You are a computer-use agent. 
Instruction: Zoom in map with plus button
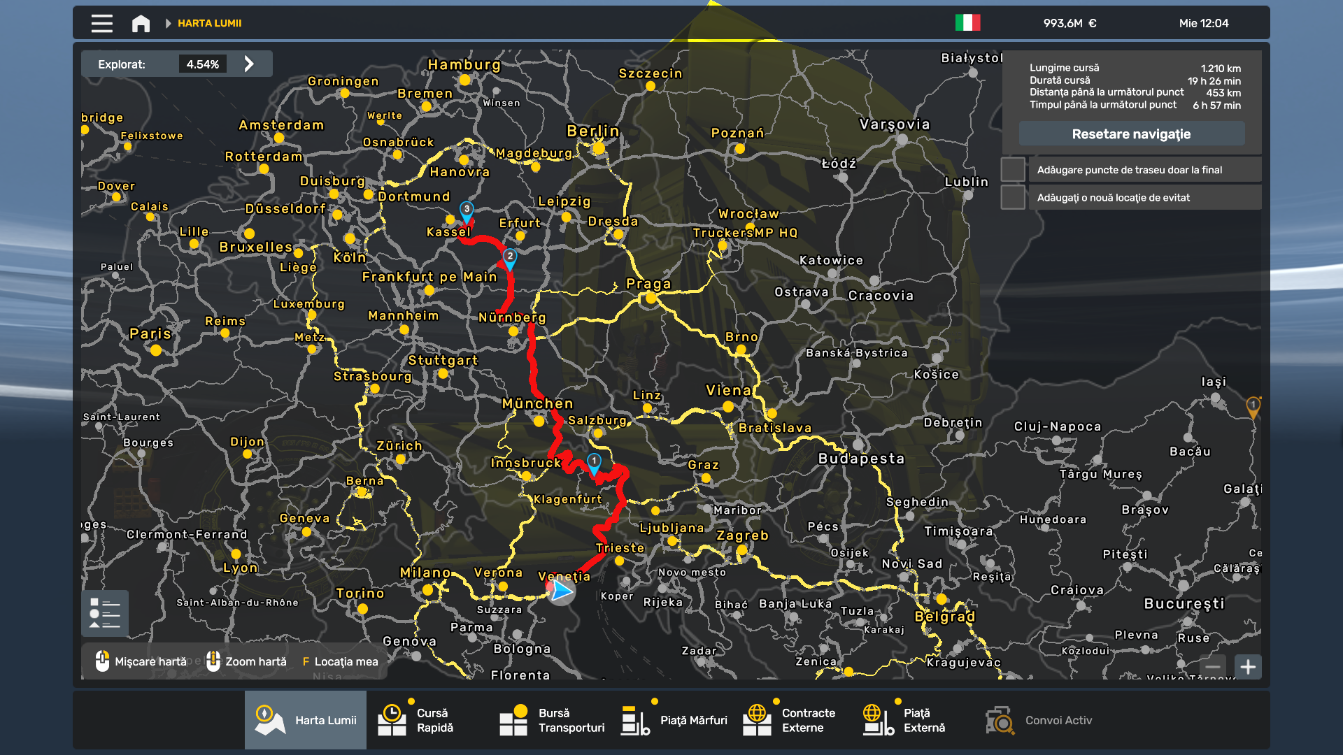[1248, 667]
